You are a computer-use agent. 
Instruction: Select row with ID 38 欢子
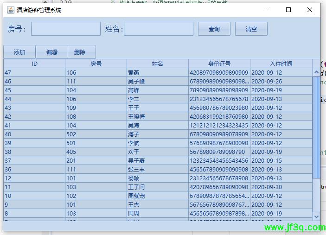158,152
